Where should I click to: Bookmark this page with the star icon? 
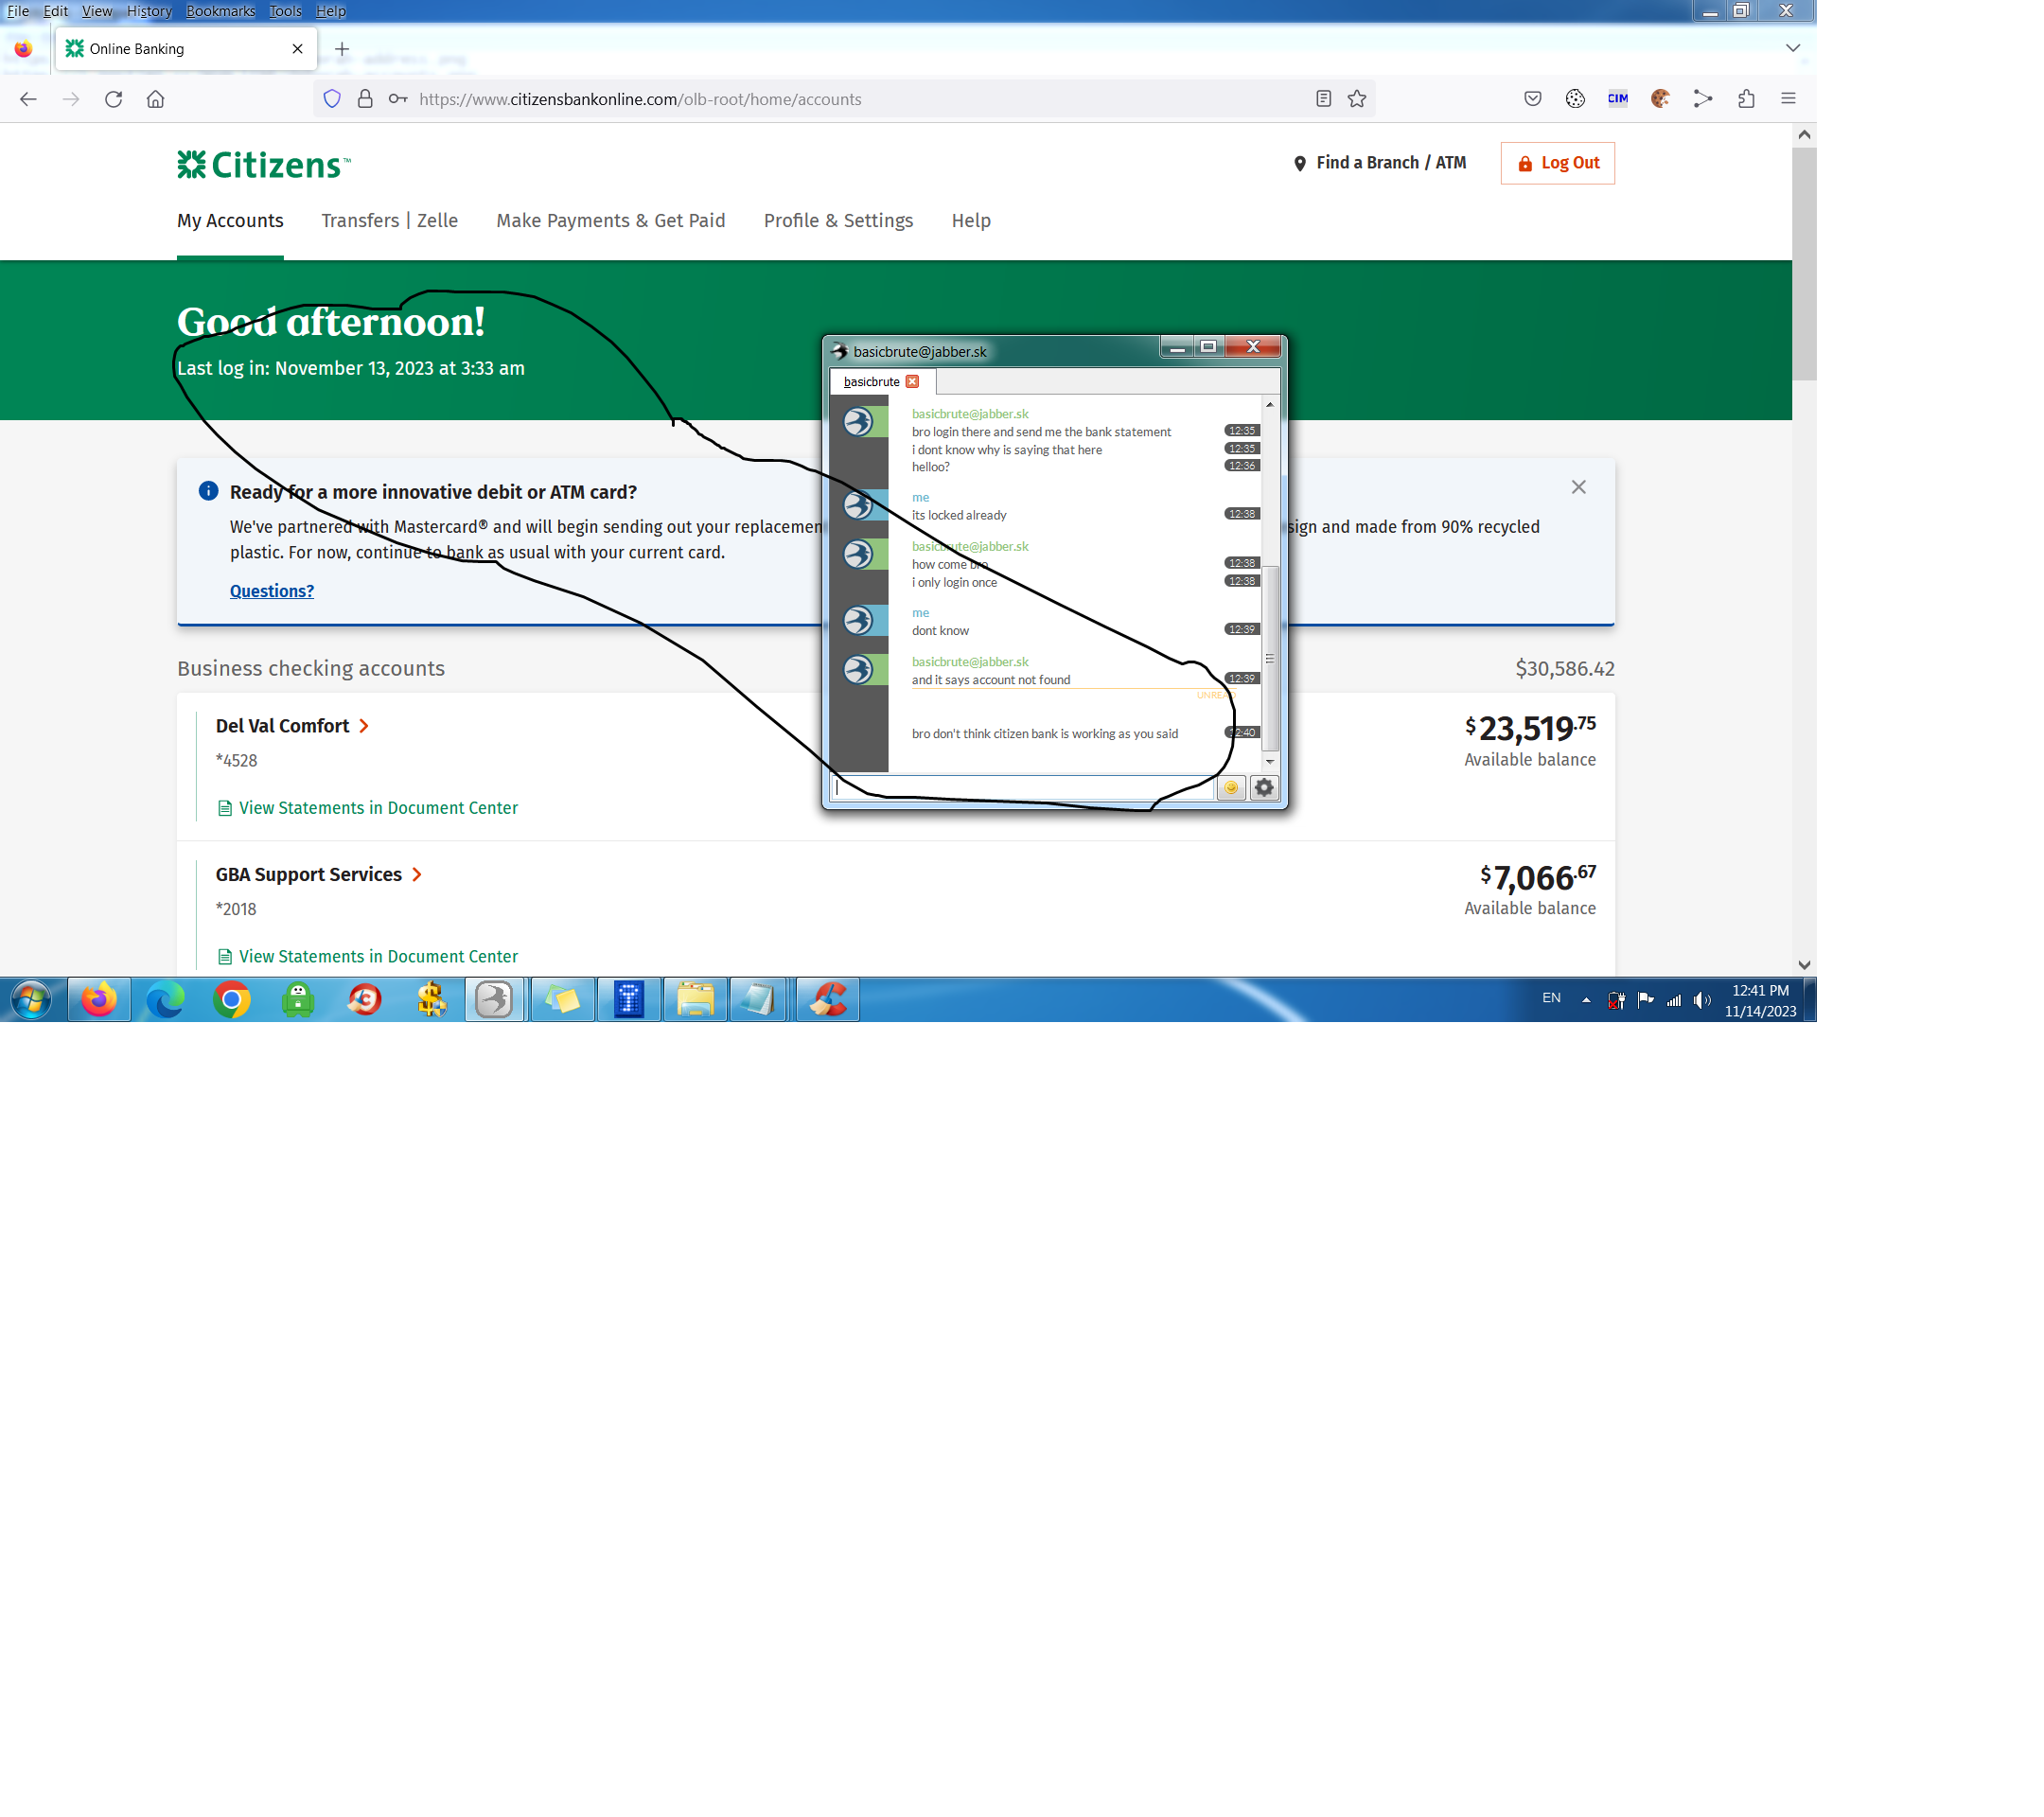click(x=1356, y=99)
